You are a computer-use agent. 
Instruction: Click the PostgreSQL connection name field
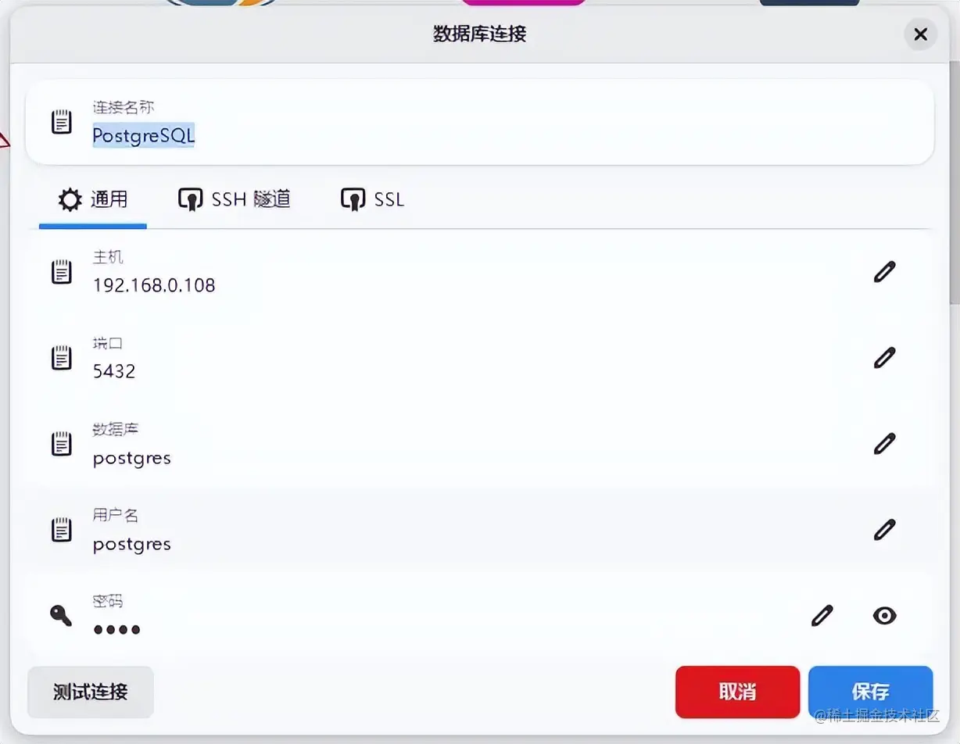pyautogui.click(x=480, y=122)
